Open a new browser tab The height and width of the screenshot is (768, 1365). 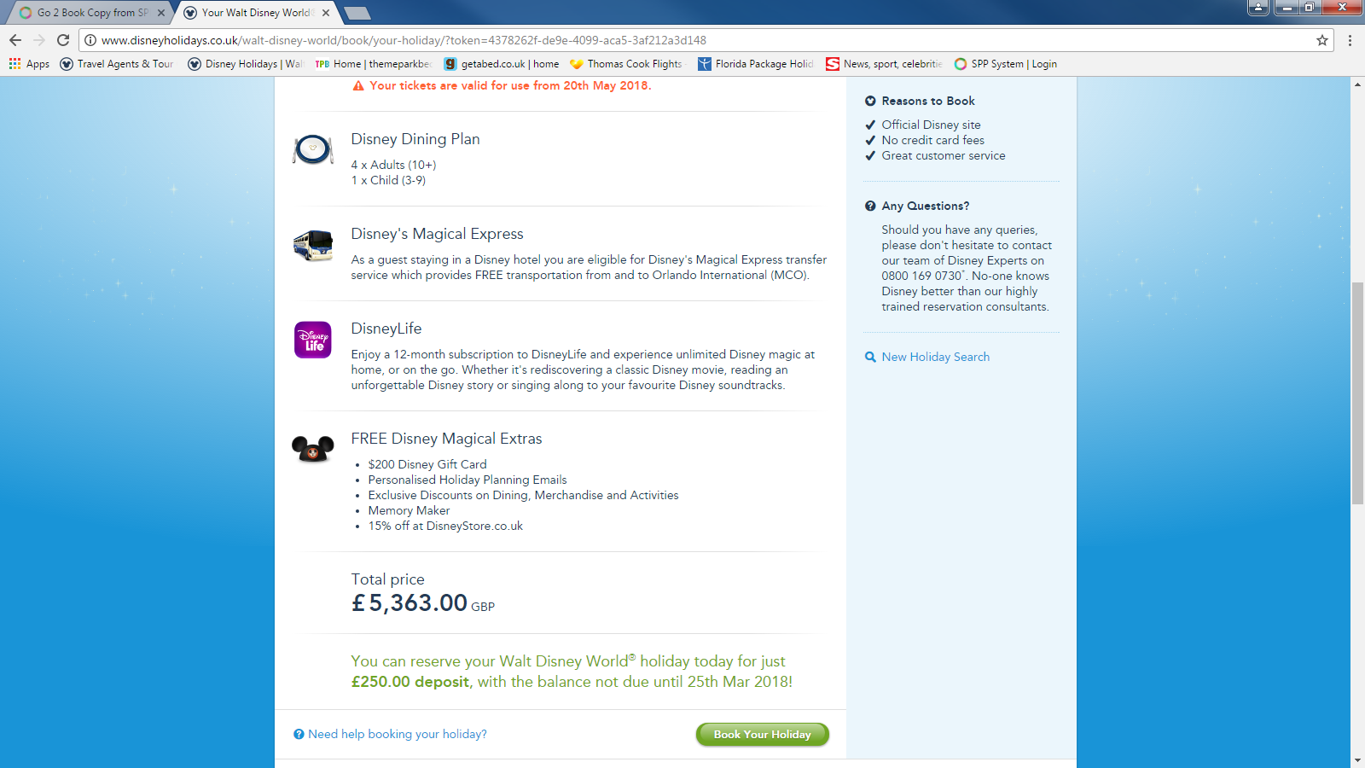[357, 13]
